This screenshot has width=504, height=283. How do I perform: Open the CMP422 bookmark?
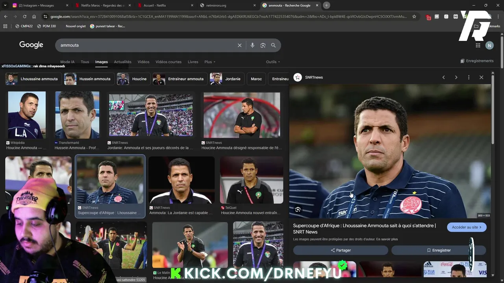point(24,26)
